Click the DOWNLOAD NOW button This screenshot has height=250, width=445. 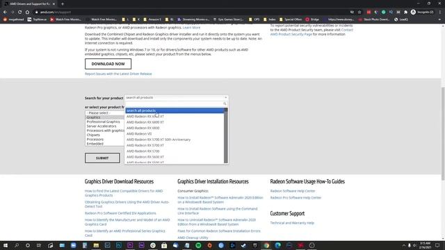point(108,64)
